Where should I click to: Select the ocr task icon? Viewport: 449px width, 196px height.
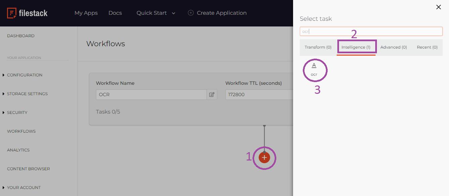(x=314, y=69)
